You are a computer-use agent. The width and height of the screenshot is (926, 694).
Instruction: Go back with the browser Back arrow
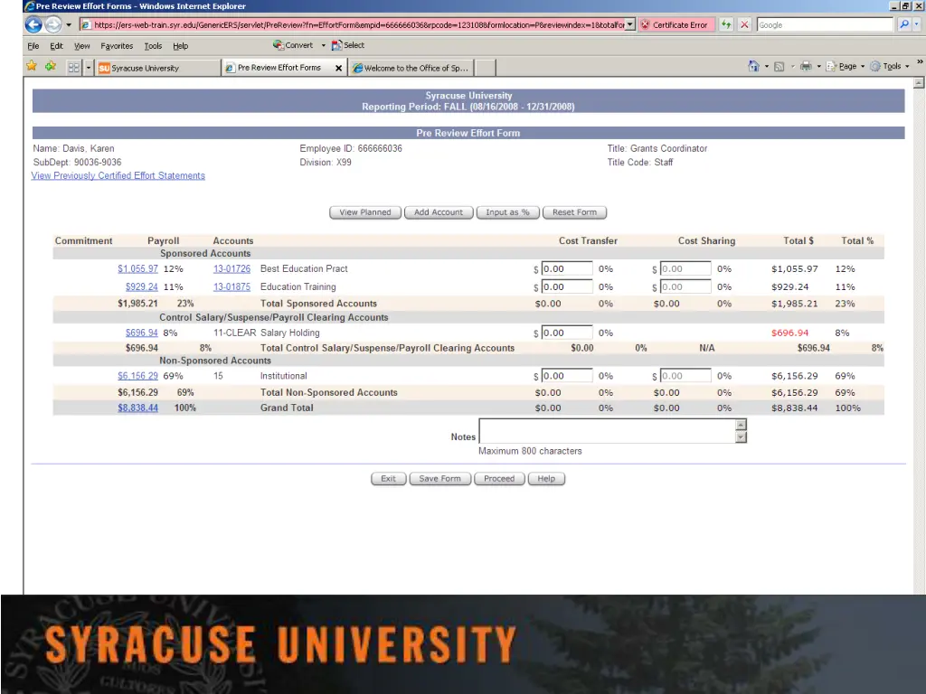coord(33,24)
